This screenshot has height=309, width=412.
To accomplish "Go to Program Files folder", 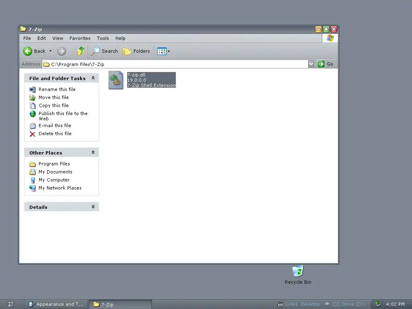I will [x=54, y=164].
